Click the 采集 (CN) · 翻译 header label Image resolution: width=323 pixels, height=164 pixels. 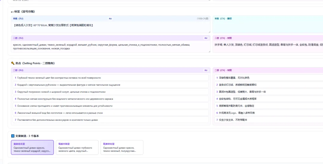223,19
